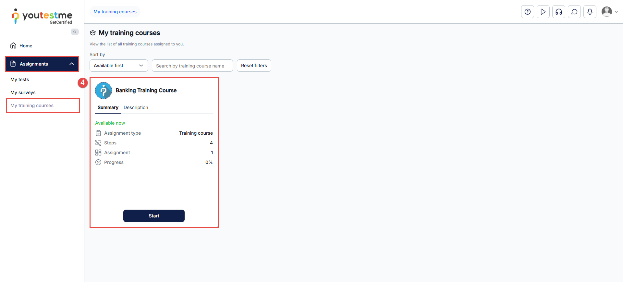Switch to the Description tab

(x=136, y=107)
